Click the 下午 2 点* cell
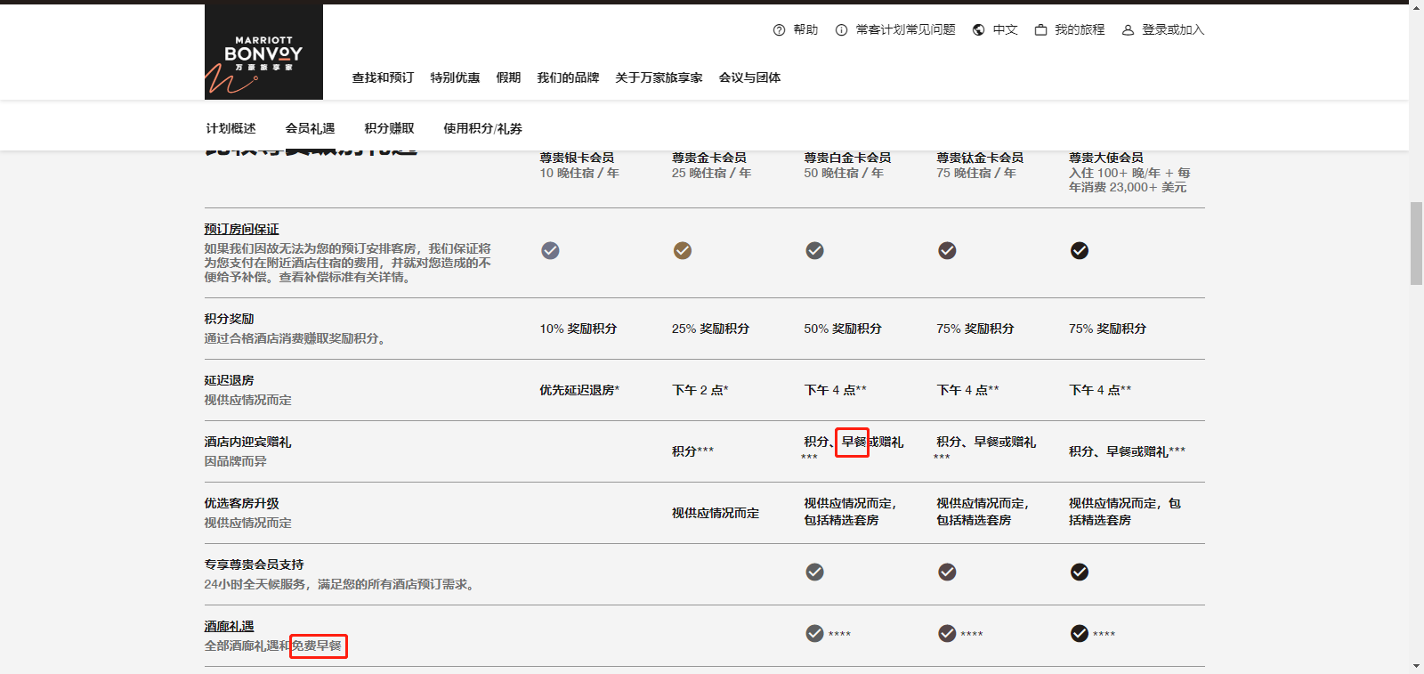The image size is (1424, 674). click(x=700, y=391)
